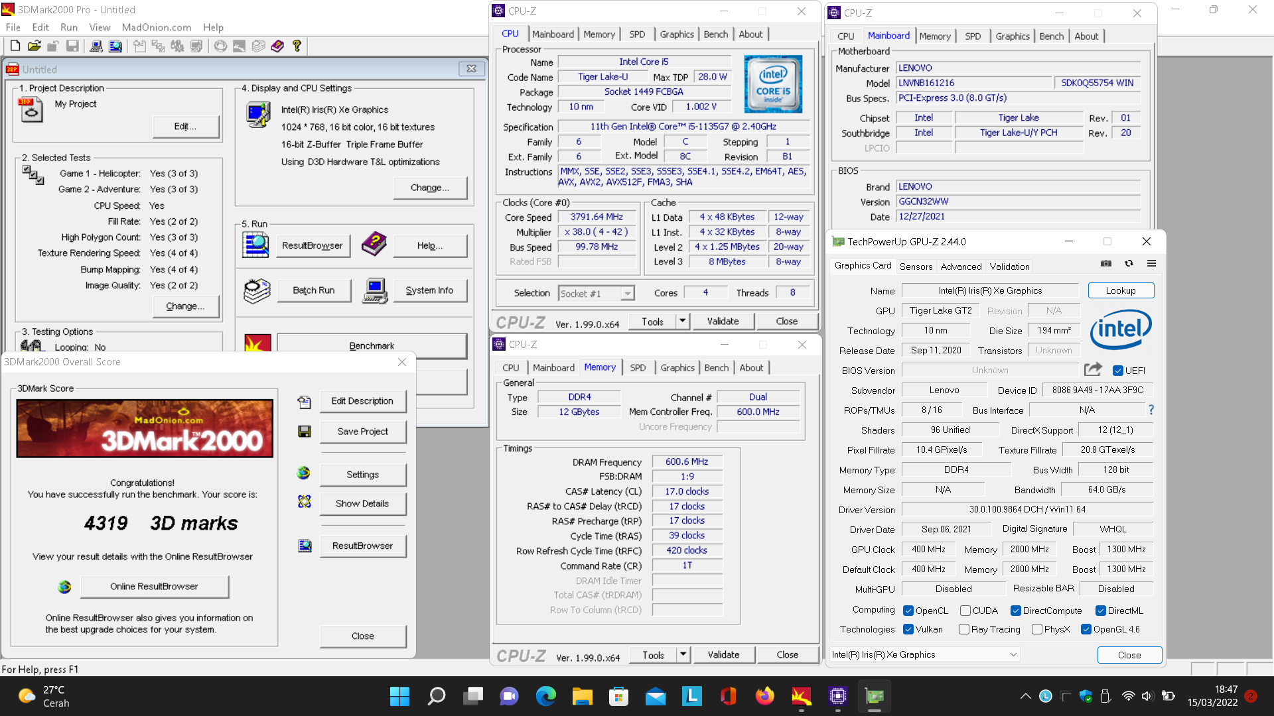Click the floppy disk icon next to Save Project
Viewport: 1274px width, 716px height.
click(x=304, y=432)
